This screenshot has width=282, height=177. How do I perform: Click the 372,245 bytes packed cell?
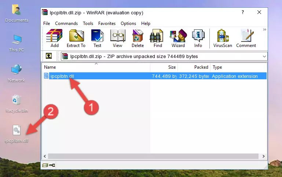pos(194,76)
